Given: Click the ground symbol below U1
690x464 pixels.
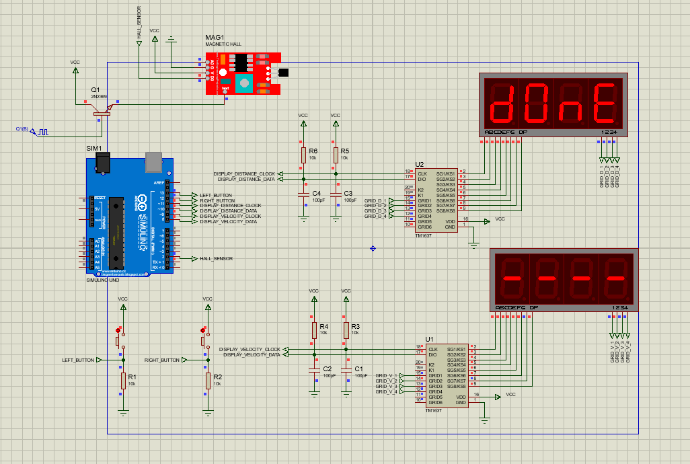Looking at the screenshot, I should pyautogui.click(x=484, y=420).
